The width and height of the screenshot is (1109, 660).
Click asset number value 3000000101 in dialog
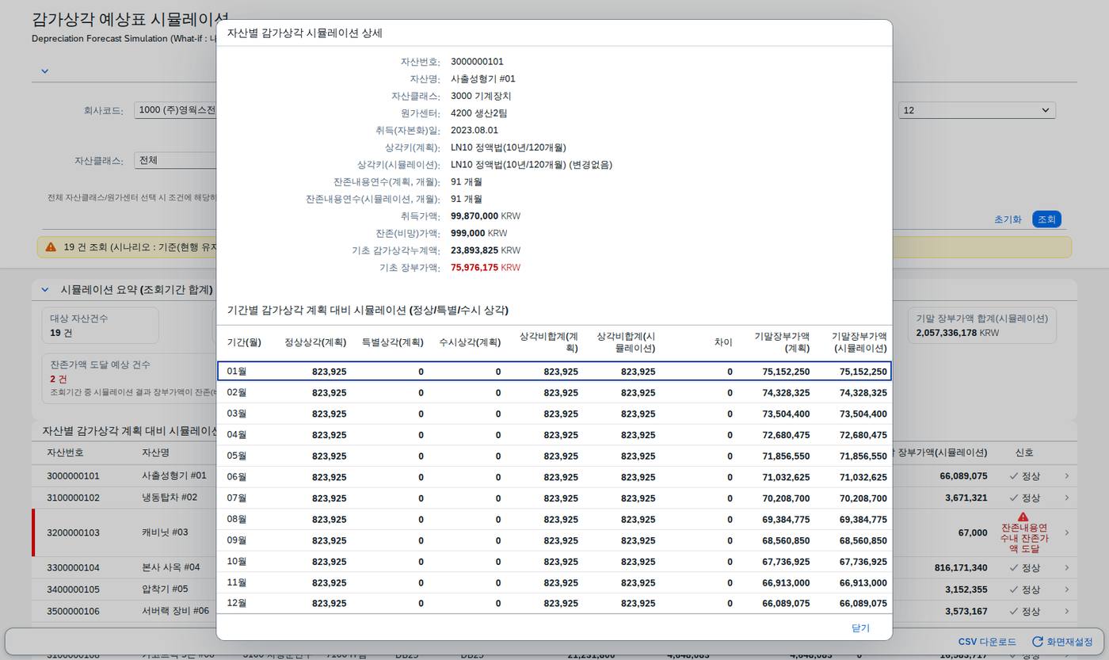477,62
